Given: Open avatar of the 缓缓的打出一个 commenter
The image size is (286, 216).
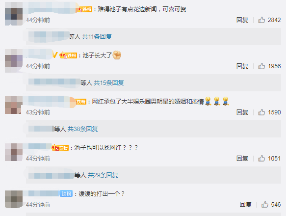Looking at the screenshot, I should pyautogui.click(x=14, y=199).
